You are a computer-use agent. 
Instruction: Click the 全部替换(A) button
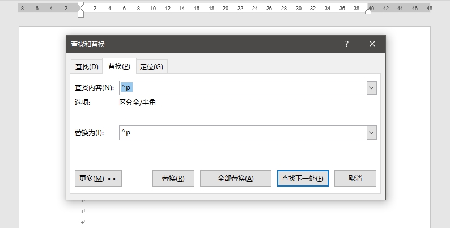[235, 178]
